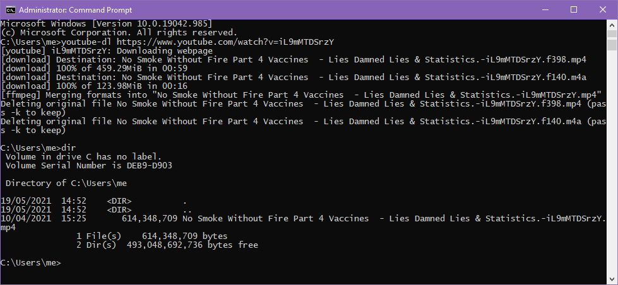Screen dimensions: 618x285
Task: Maximize the Command Prompt window
Action: tap(574, 10)
